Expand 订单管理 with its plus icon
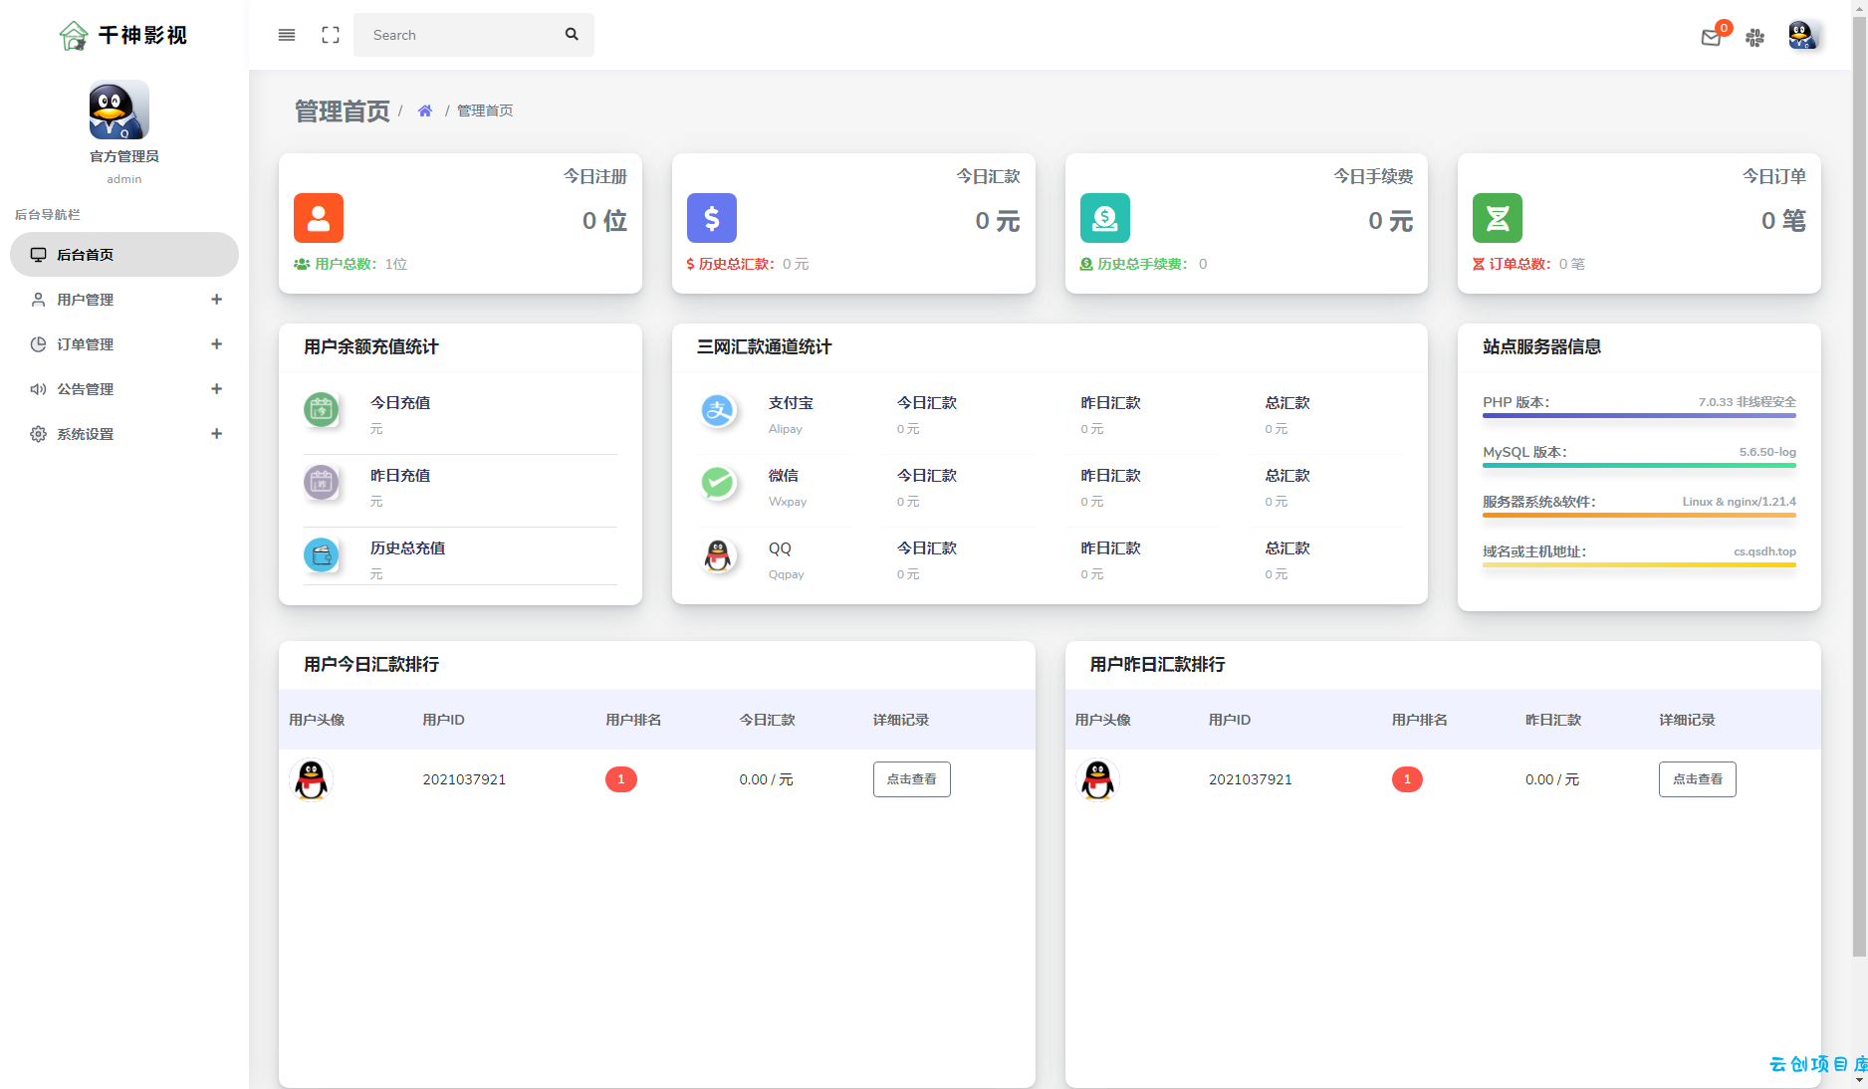This screenshot has width=1868, height=1089. [216, 344]
